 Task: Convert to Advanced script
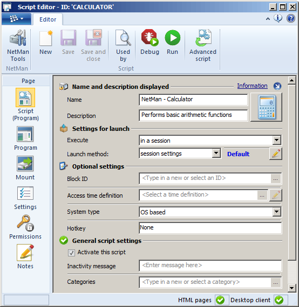203,46
